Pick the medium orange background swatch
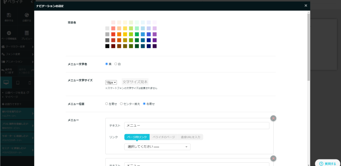This screenshot has height=166, width=341. [119, 34]
